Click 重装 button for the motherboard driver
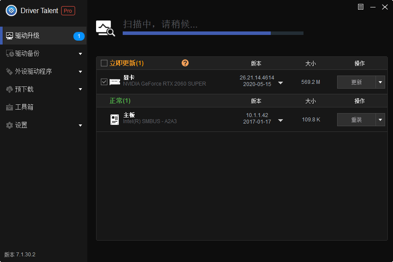 coord(356,120)
